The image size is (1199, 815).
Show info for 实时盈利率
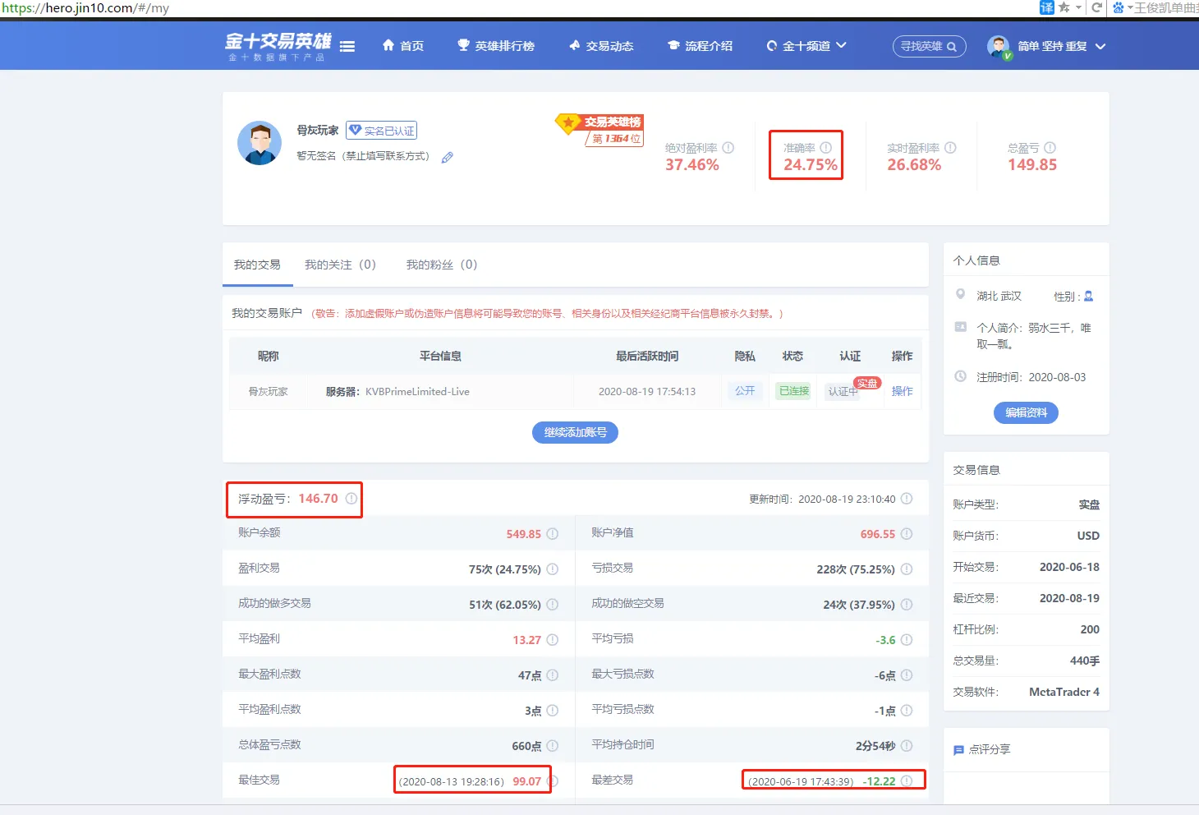click(x=950, y=148)
